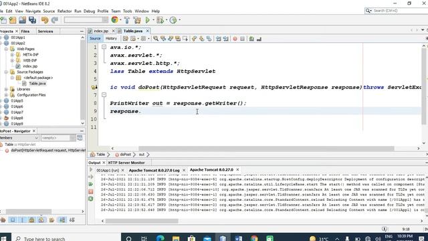Open the Run Project dropdown arrow

153,20
